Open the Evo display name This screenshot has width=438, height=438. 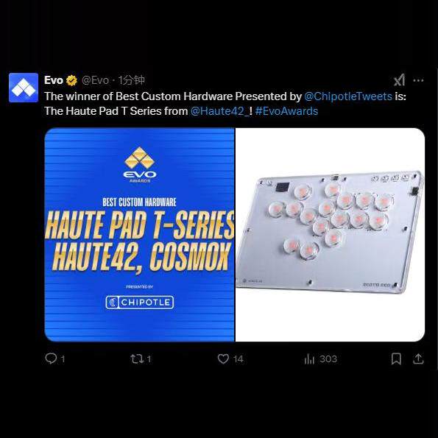54,80
